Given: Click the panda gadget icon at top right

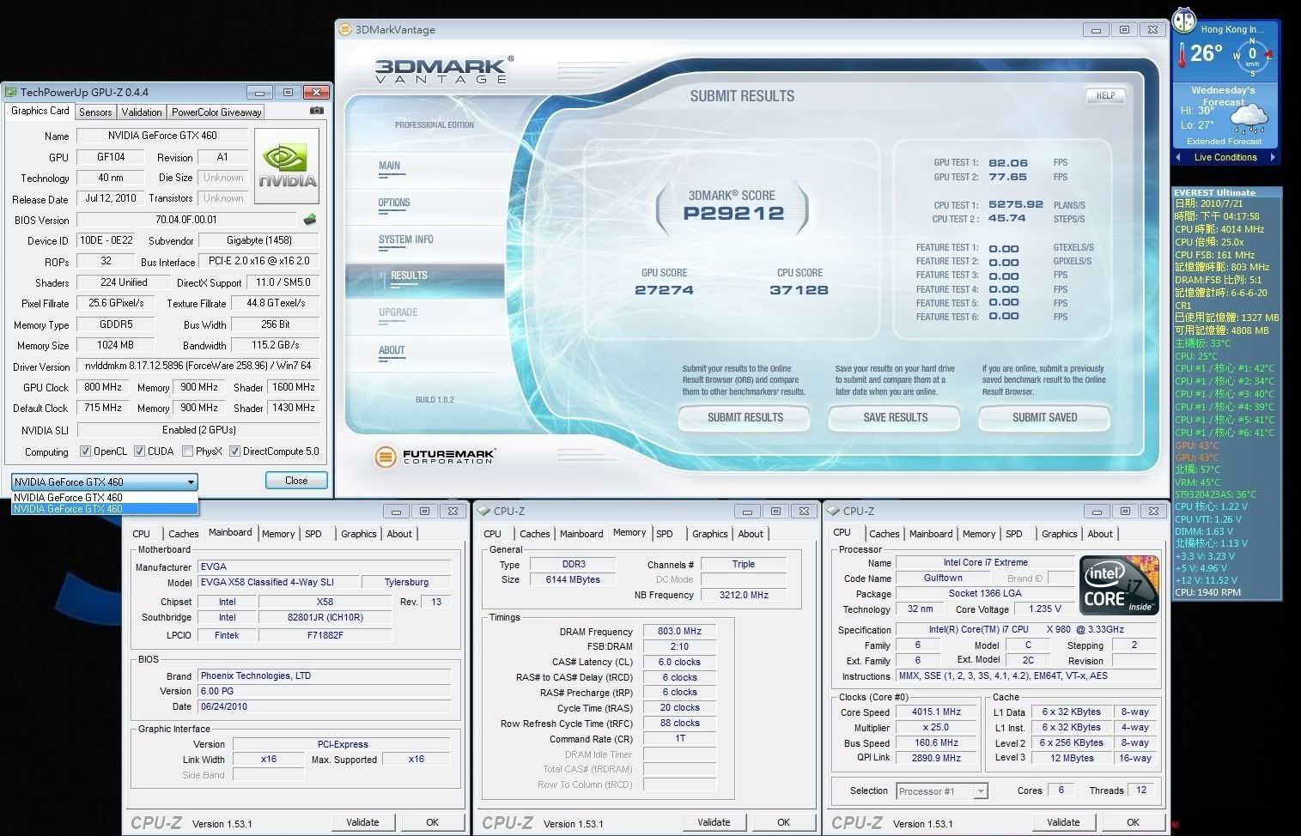Looking at the screenshot, I should [1185, 19].
